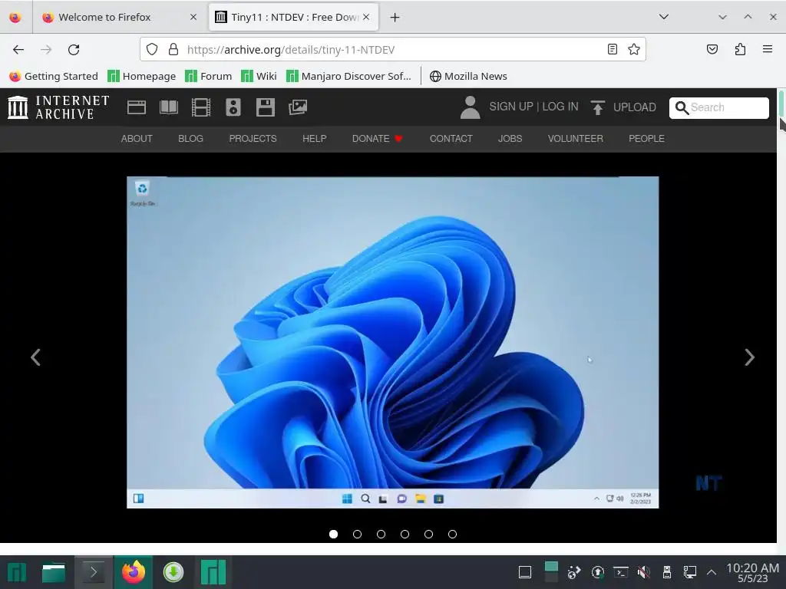
Task: Open the PROJECTS navigation item
Action: click(253, 139)
